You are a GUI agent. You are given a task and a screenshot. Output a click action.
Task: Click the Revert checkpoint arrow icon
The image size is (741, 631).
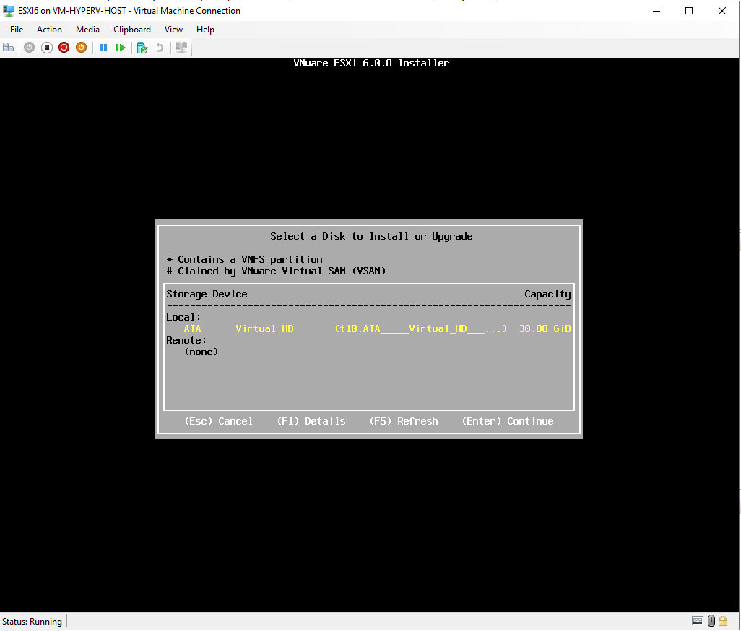pos(160,47)
